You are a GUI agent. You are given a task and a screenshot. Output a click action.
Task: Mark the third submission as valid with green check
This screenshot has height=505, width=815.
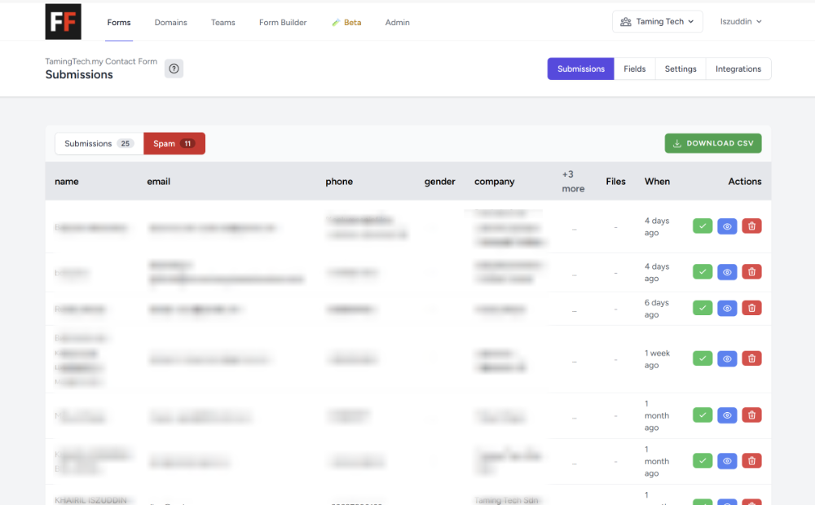(x=702, y=308)
